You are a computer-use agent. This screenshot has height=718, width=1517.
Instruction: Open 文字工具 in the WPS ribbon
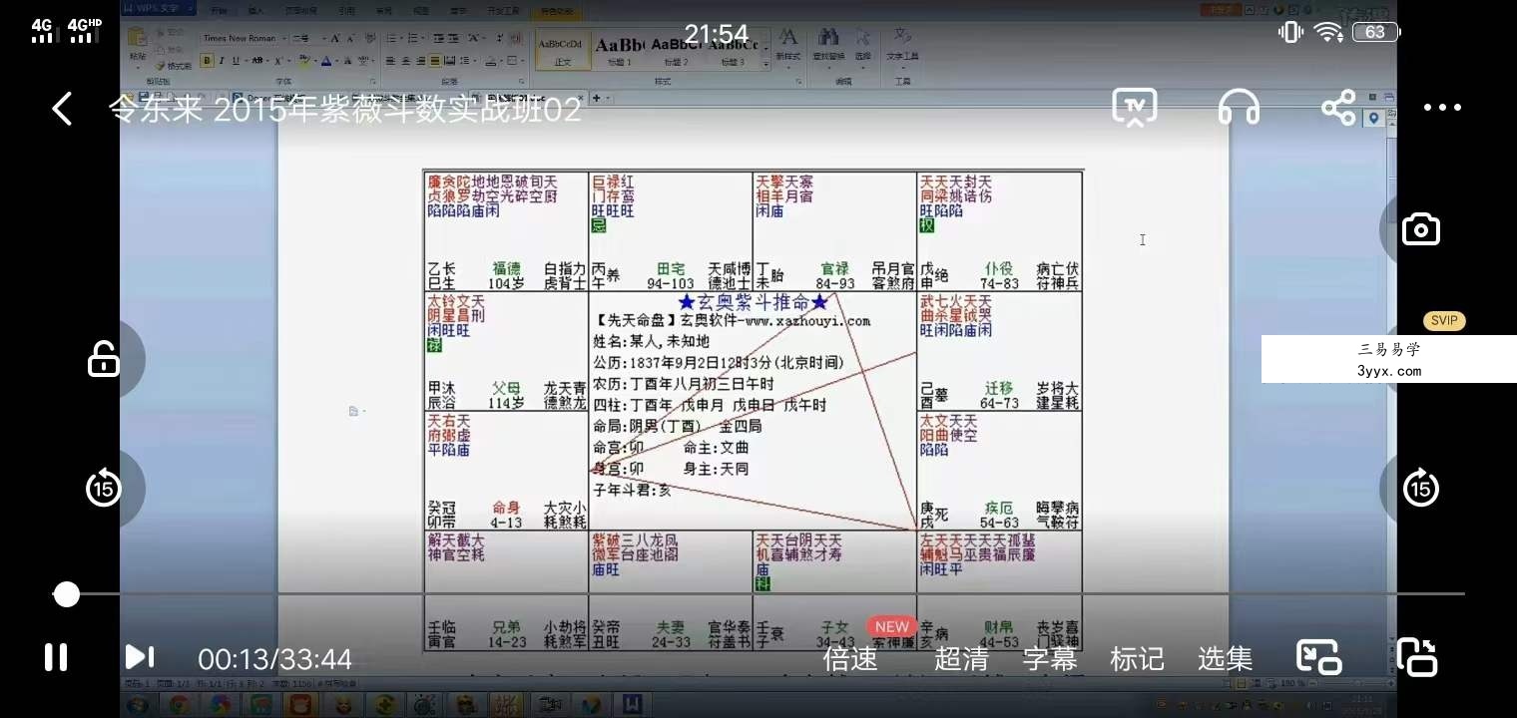tap(902, 45)
